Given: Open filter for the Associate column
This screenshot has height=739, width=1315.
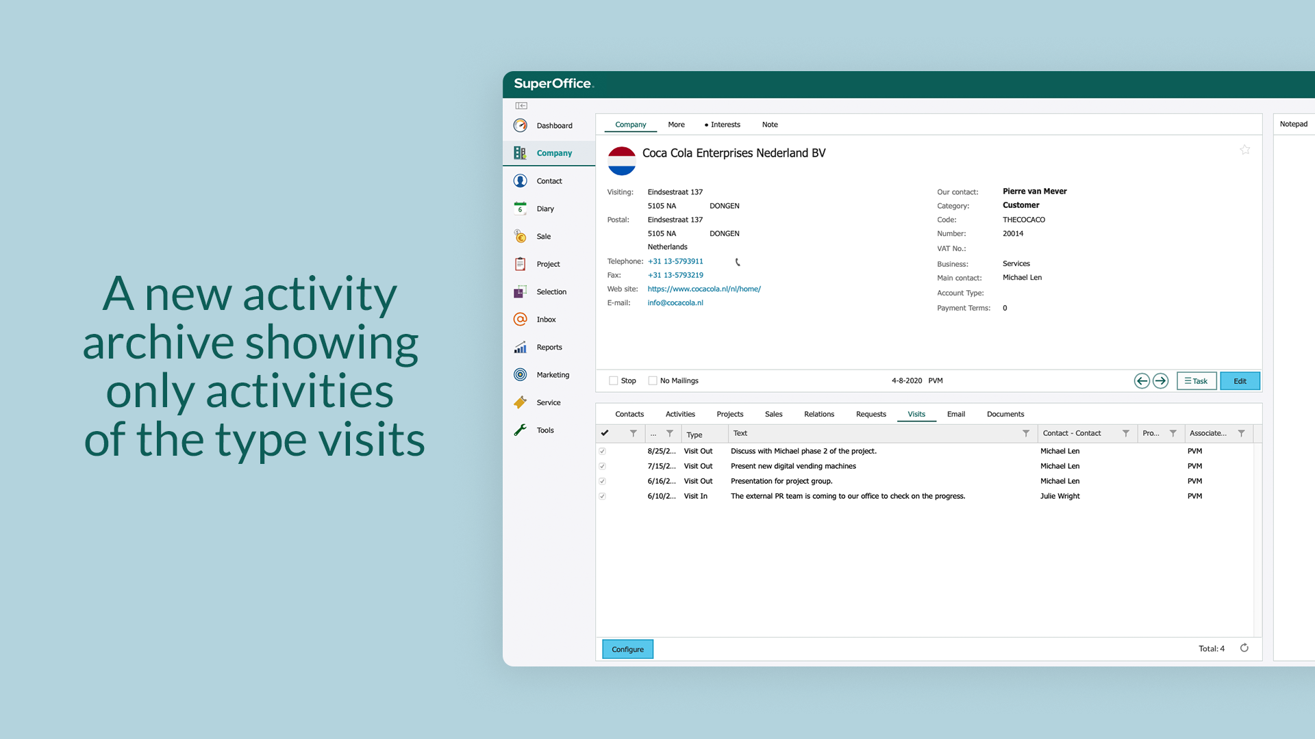Looking at the screenshot, I should coord(1242,433).
